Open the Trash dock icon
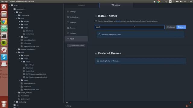Image resolution: width=193 pixels, height=108 pixels. (x=4, y=104)
